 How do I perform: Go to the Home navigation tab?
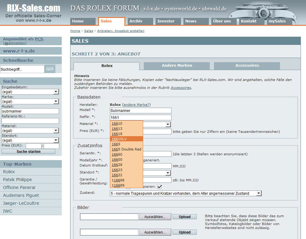[83, 21]
